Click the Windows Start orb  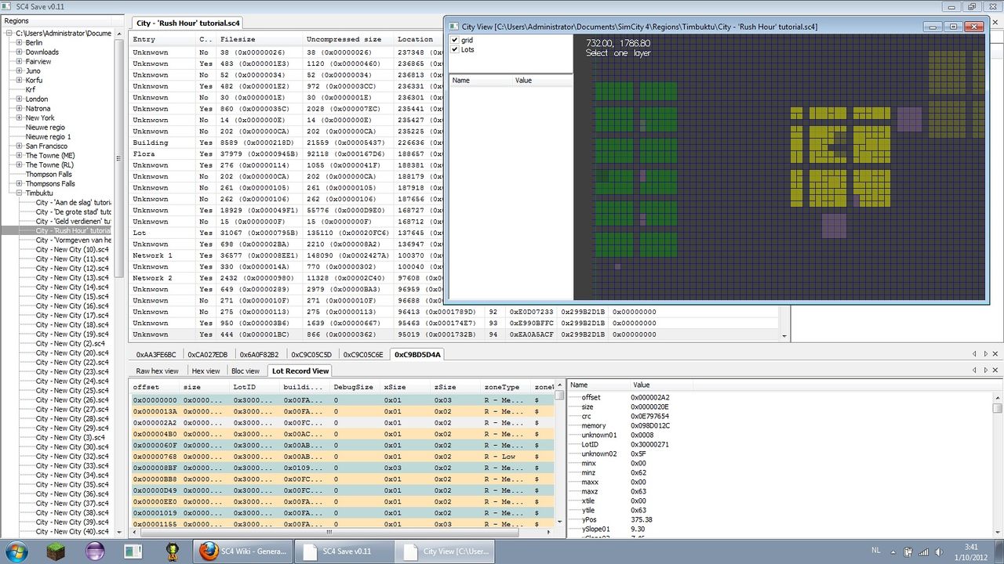tap(16, 551)
